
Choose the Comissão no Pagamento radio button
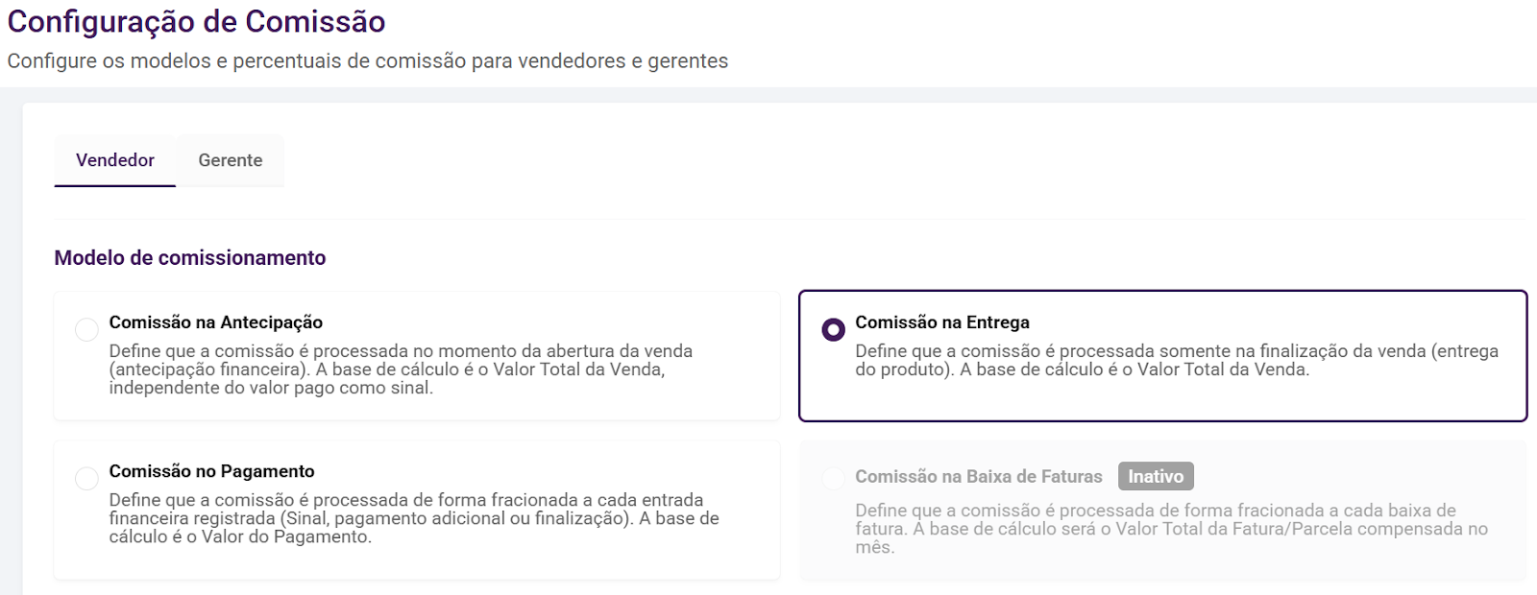[x=86, y=479]
